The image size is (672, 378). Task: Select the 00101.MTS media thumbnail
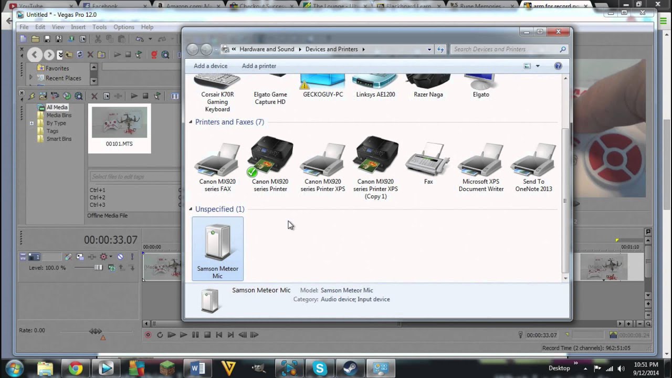coord(119,128)
